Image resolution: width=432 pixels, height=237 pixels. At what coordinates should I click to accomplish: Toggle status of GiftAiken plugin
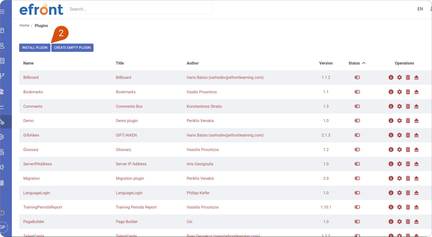click(x=357, y=135)
